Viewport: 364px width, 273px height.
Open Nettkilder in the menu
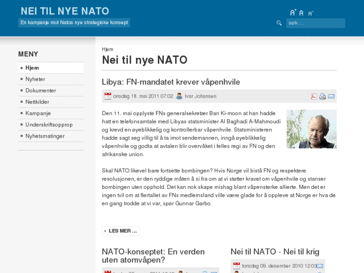click(51, 102)
